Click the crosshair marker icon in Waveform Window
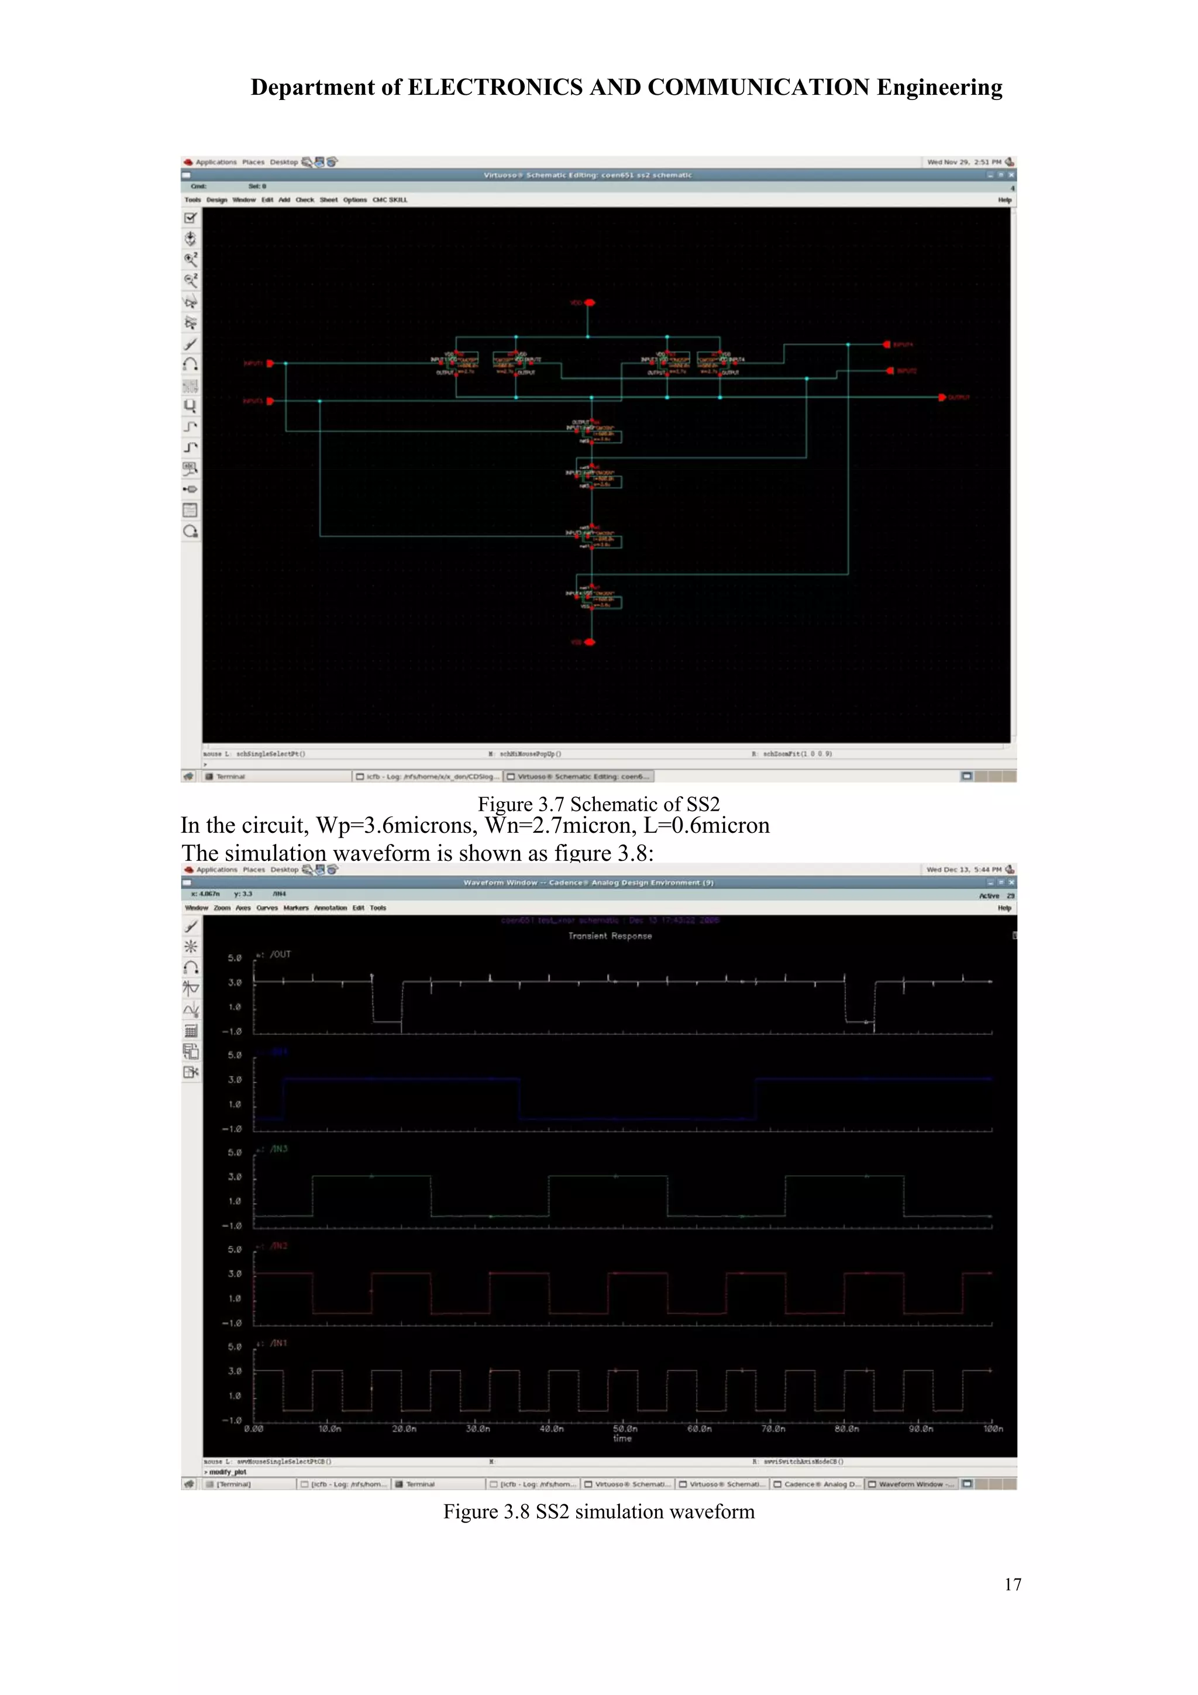The width and height of the screenshot is (1198, 1695). [x=191, y=946]
